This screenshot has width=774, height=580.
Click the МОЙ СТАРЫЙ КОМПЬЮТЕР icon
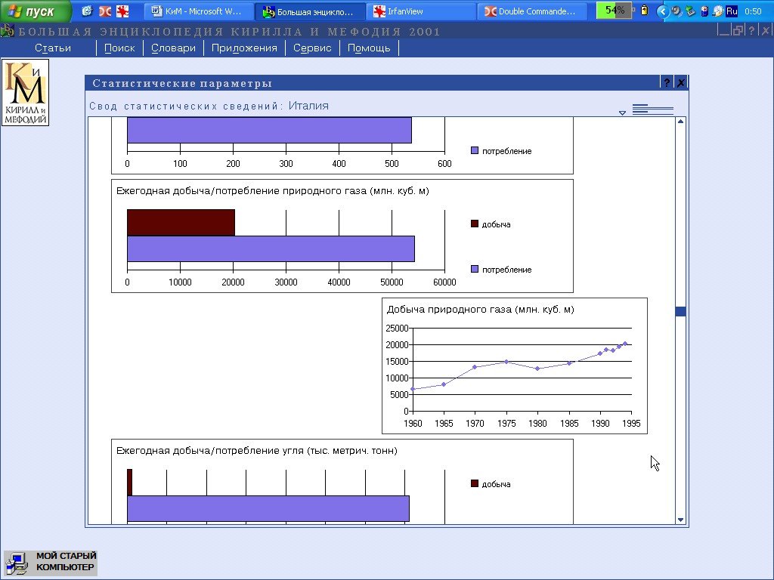tap(51, 563)
